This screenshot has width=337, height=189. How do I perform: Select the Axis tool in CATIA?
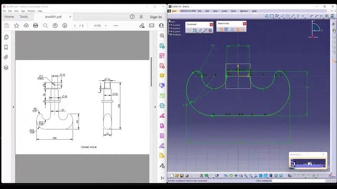298,16
